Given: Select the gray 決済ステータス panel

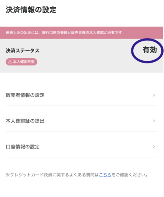Looking at the screenshot, I should point(81,56).
